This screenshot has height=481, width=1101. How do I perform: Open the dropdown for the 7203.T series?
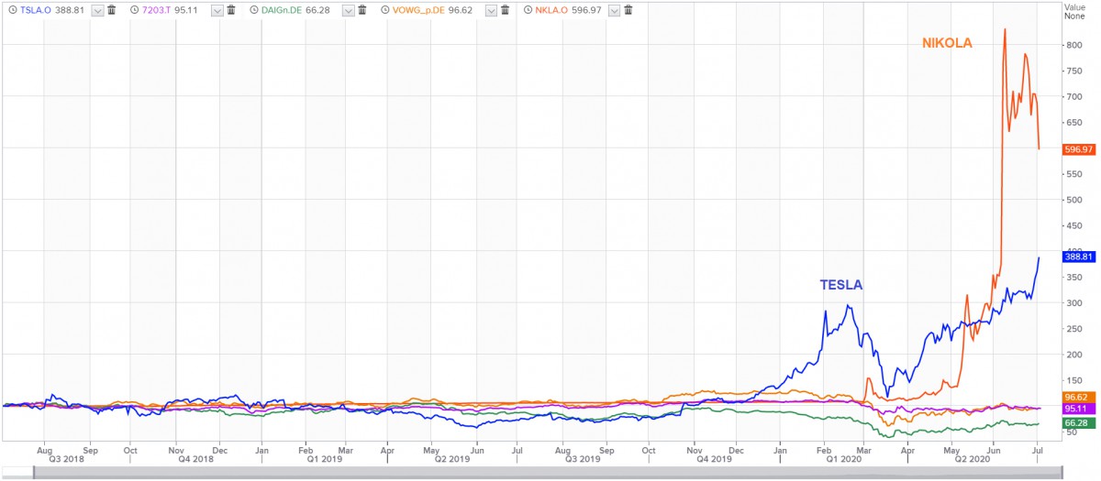tap(216, 10)
